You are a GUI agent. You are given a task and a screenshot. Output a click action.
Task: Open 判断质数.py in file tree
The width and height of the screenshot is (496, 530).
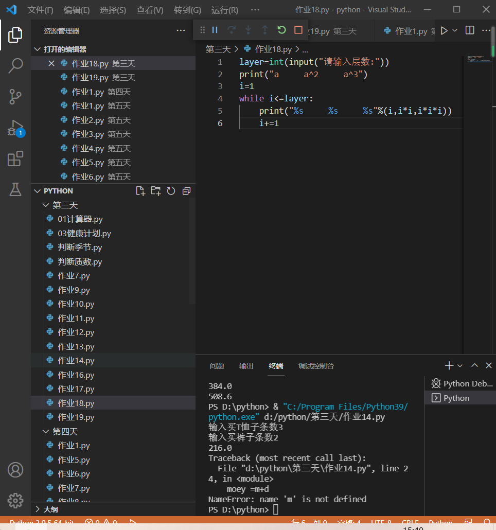[113, 261]
